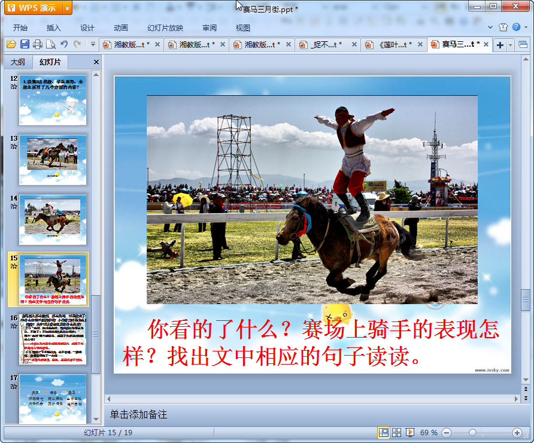Switch to the 大纲 outline tab
The width and height of the screenshot is (534, 443).
point(18,62)
